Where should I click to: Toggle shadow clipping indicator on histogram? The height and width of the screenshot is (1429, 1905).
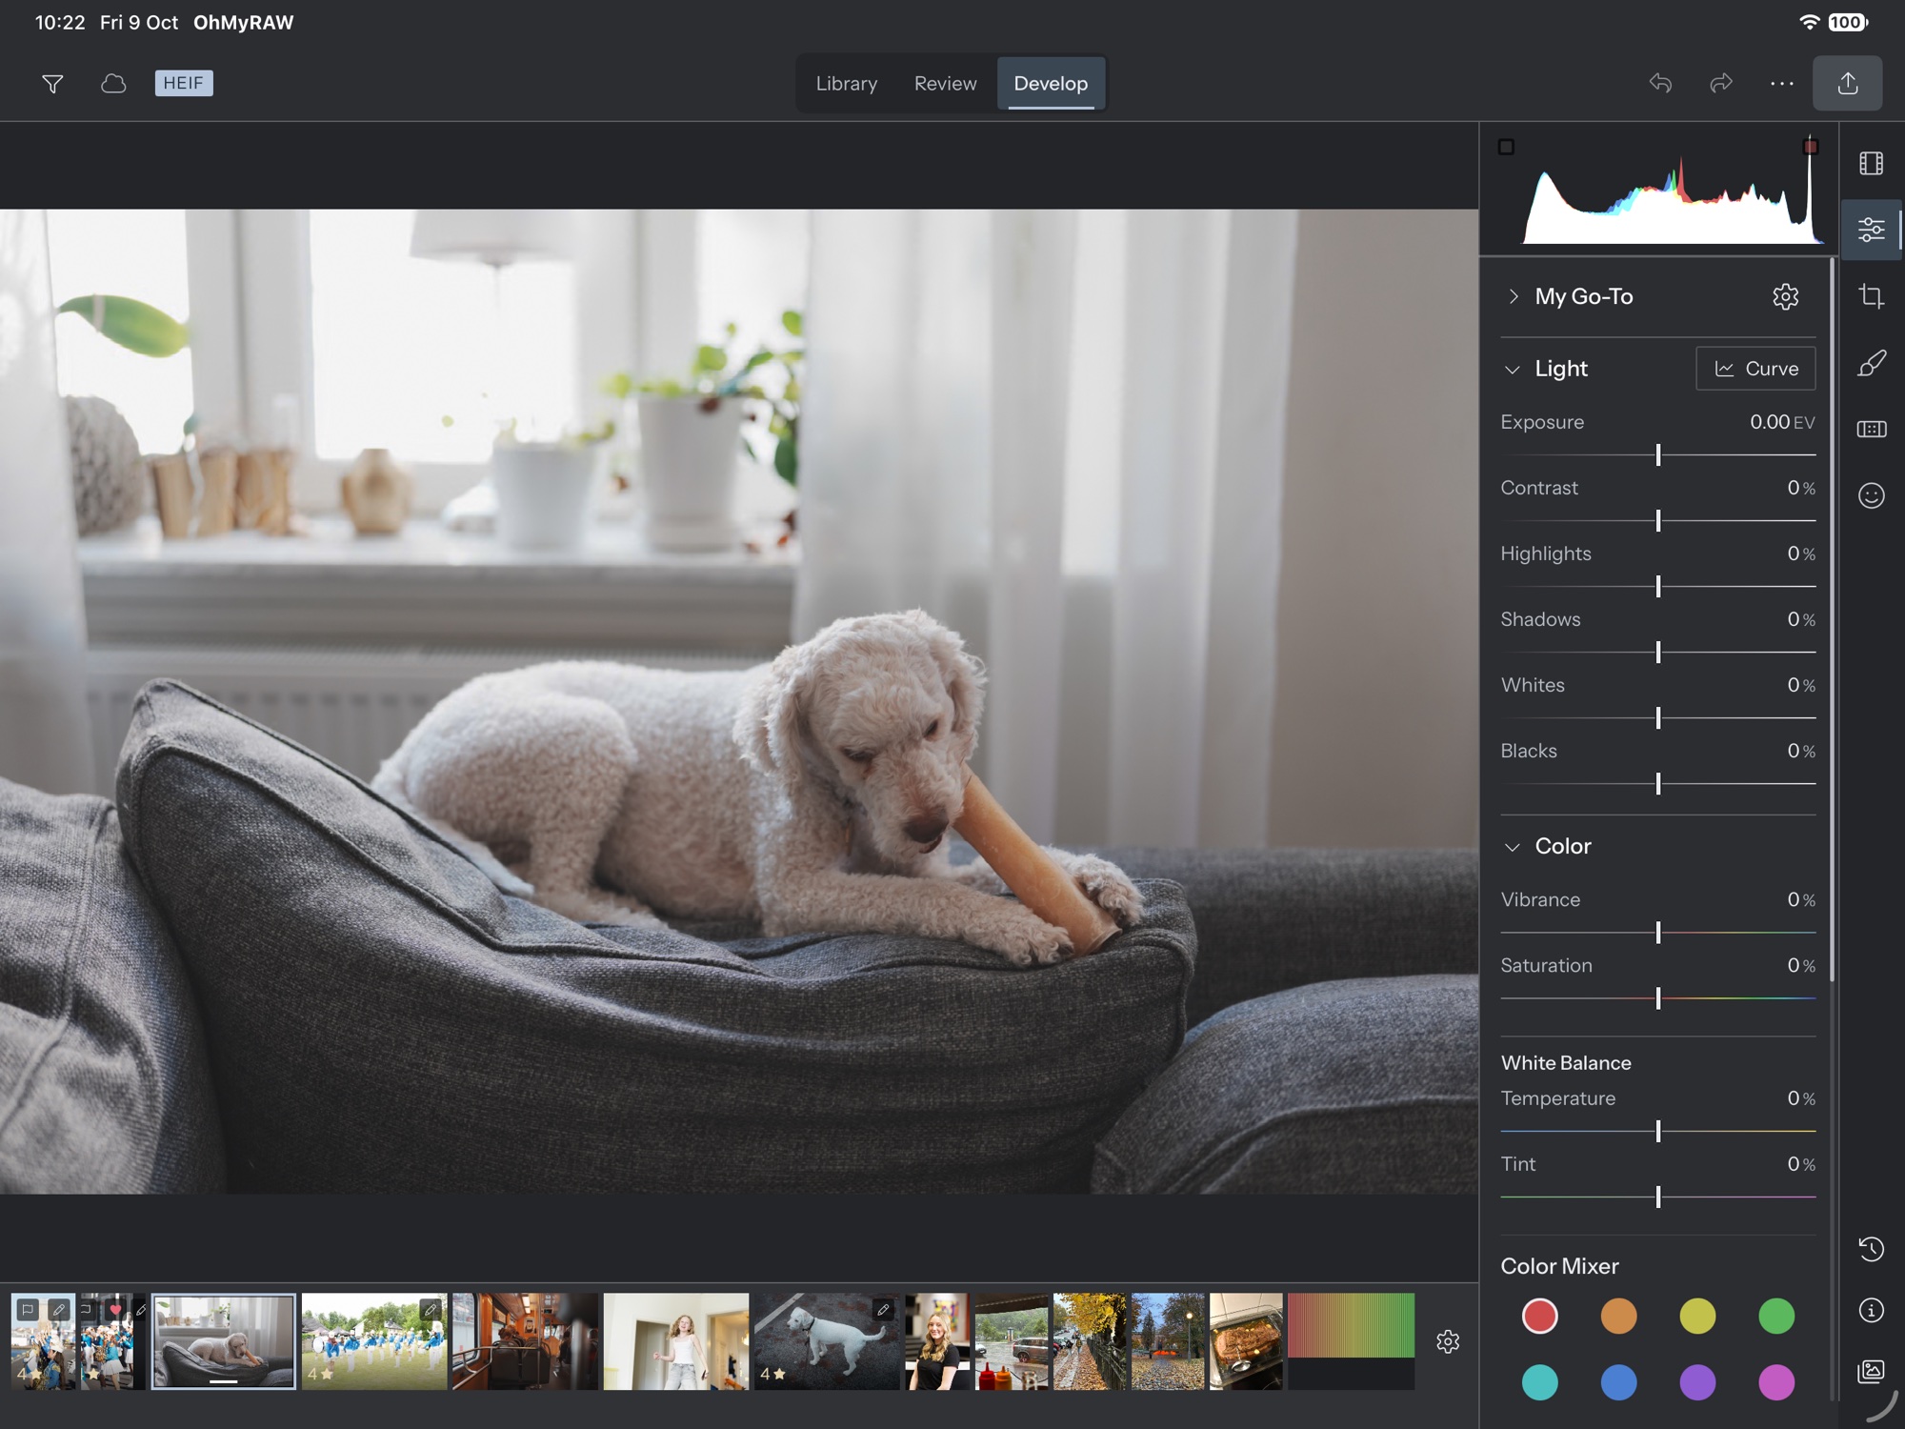click(1506, 147)
